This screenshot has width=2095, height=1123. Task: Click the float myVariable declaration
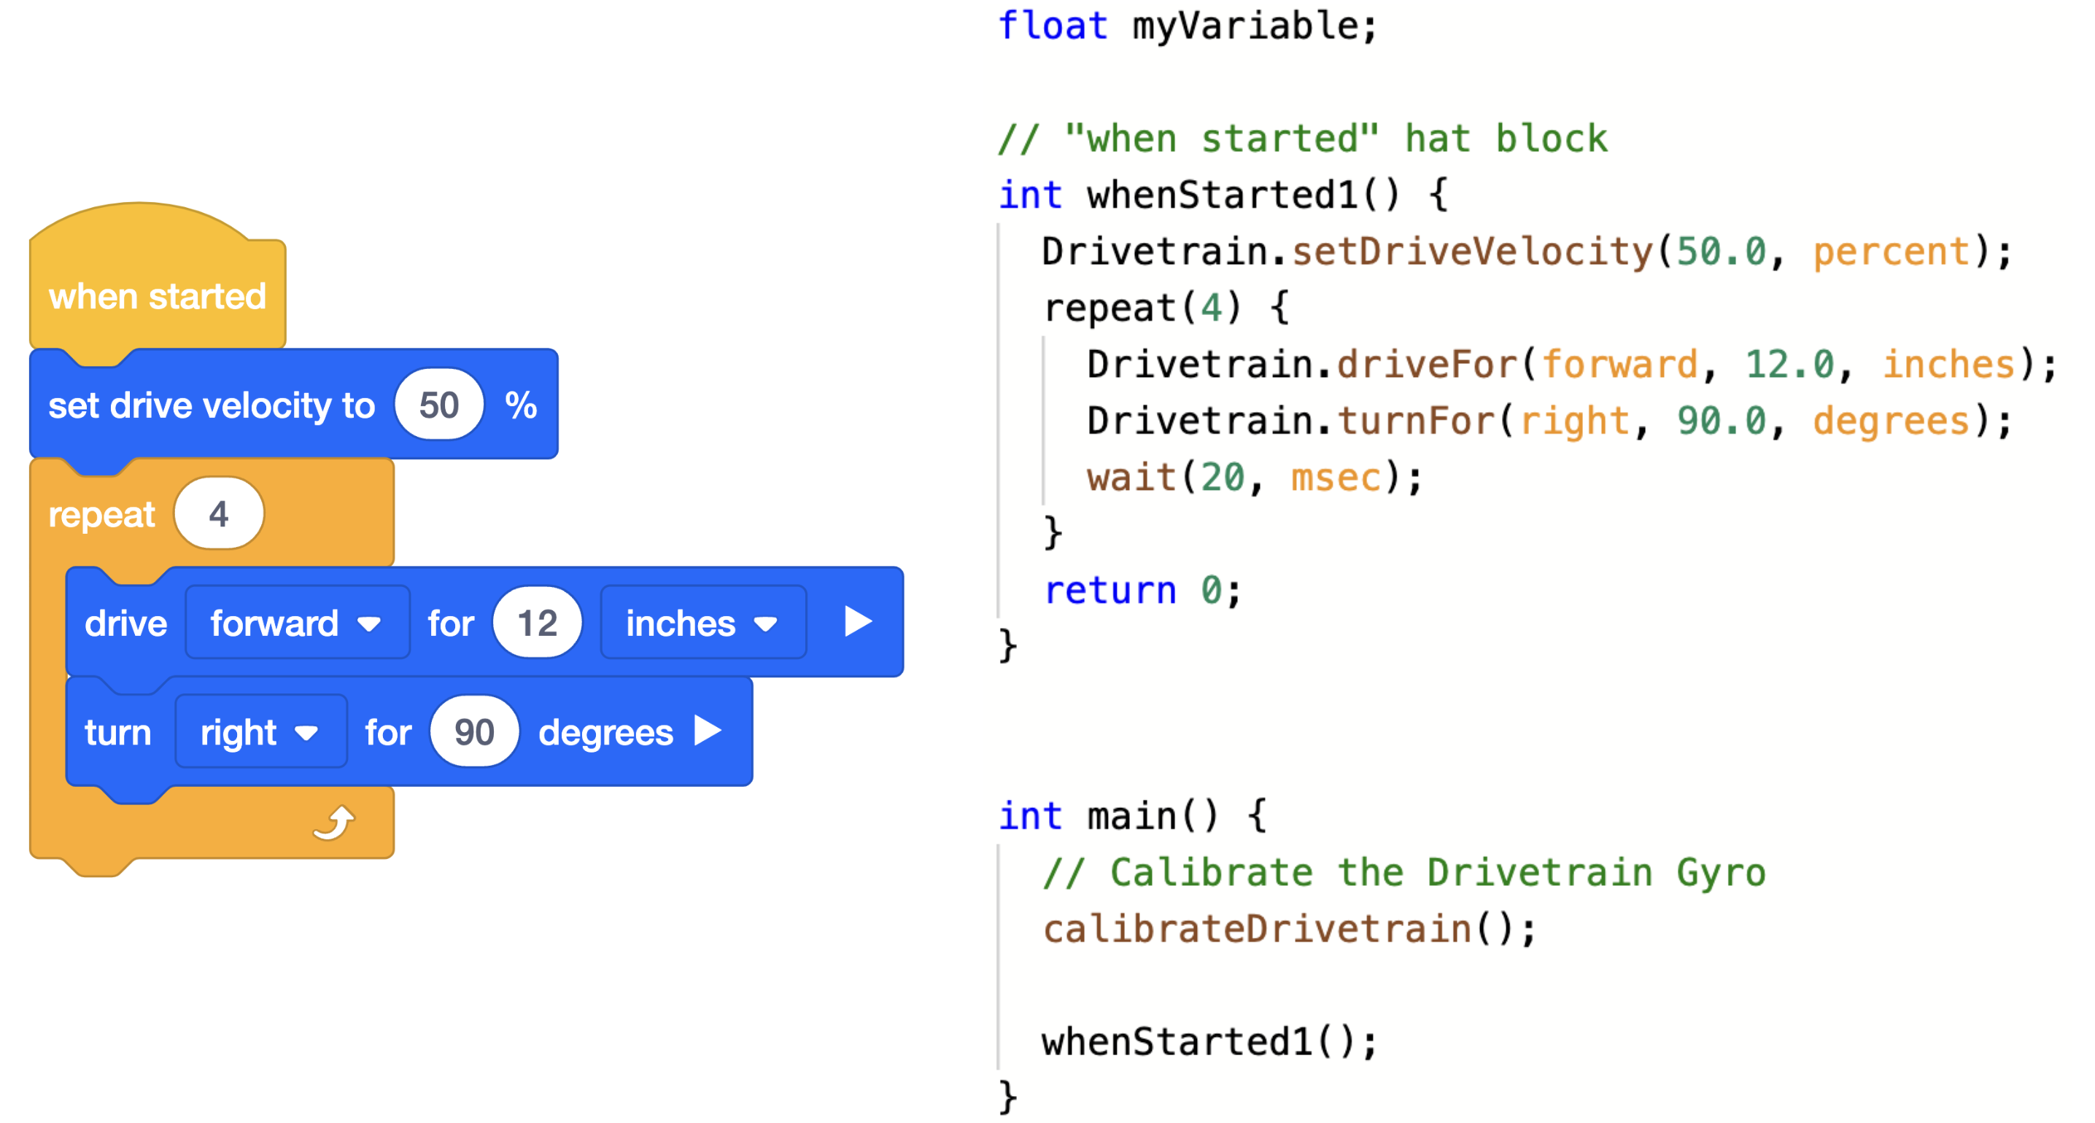pos(1187,26)
